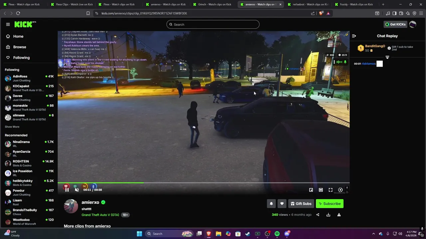Open Brave Shields lion icon
Screen dimensions: 426x239
321,13
